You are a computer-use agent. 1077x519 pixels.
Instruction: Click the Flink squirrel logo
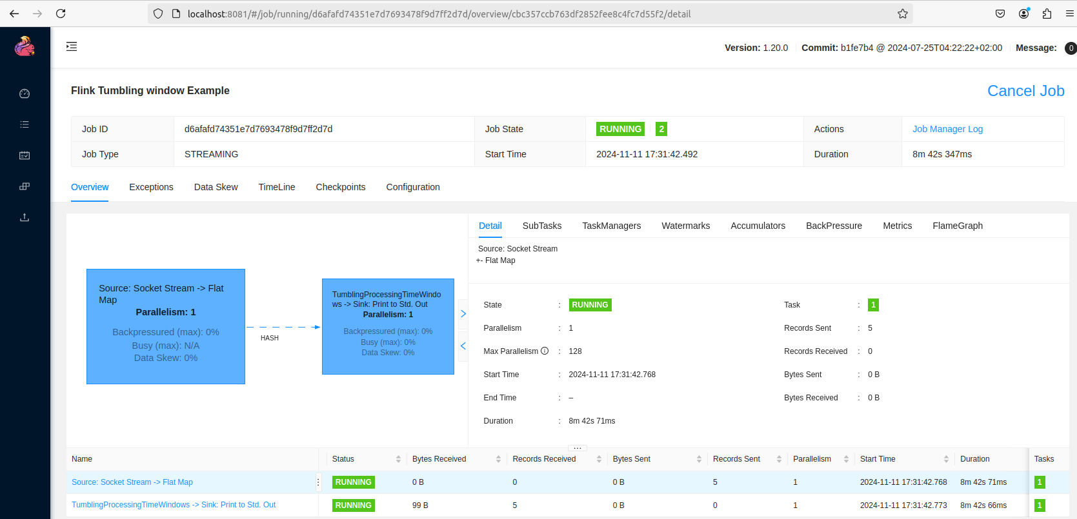pyautogui.click(x=25, y=46)
